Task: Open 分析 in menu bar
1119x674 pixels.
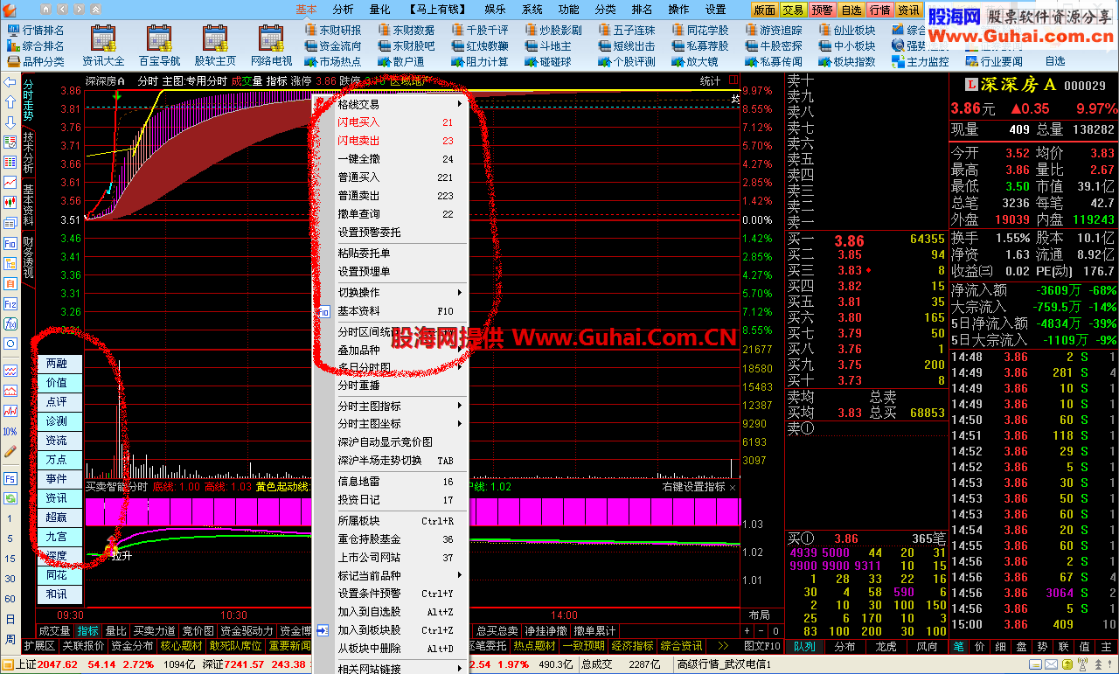Action: (344, 10)
